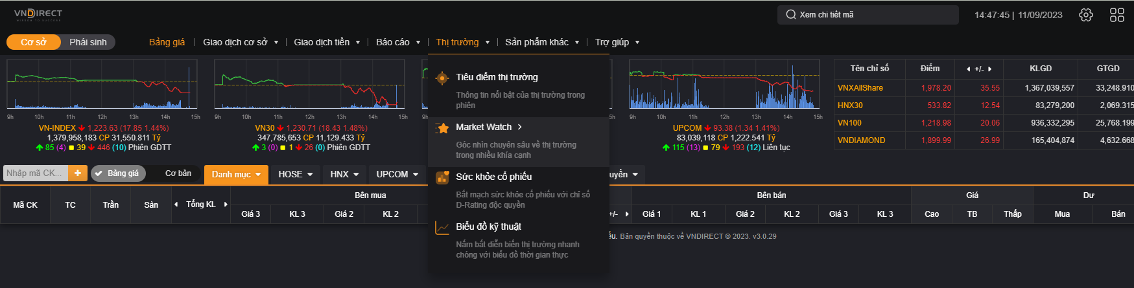This screenshot has width=1134, height=288.
Task: Open the UPCOM dropdown
Action: (397, 175)
